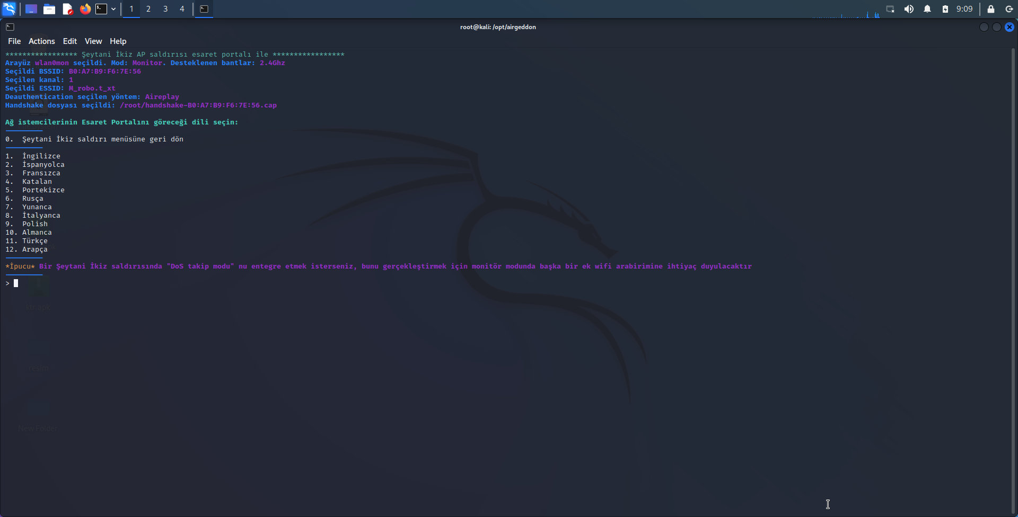Click the 'İngilizce' language option
The image size is (1018, 517).
(x=41, y=156)
